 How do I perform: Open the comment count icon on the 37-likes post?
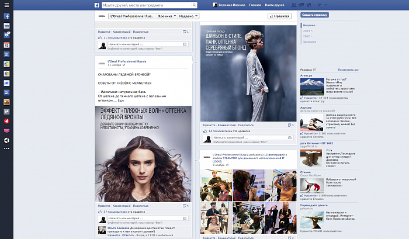point(186,206)
